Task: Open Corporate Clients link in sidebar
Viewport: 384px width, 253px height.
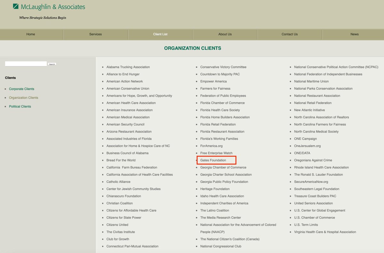Action: (x=21, y=89)
